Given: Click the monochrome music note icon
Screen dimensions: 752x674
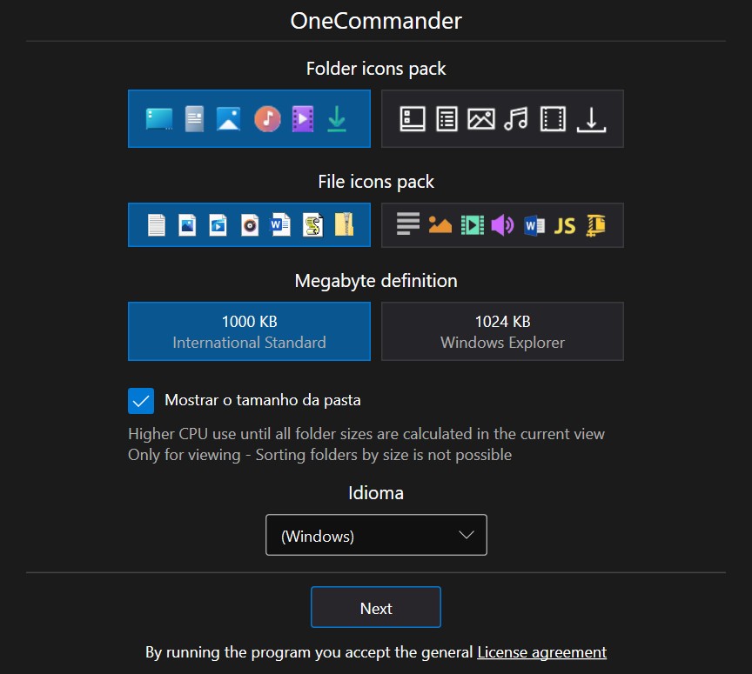Looking at the screenshot, I should (516, 119).
